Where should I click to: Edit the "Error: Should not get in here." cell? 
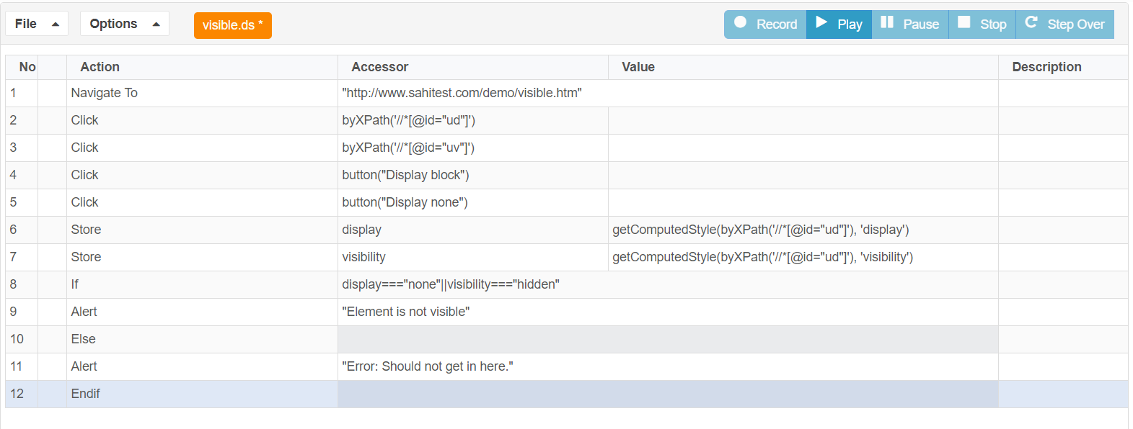pyautogui.click(x=668, y=367)
